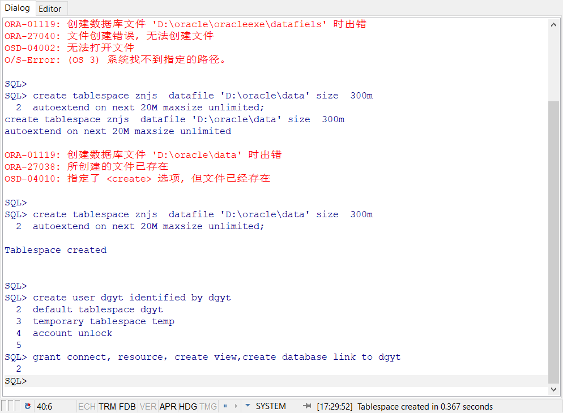The height and width of the screenshot is (413, 563).
Task: Click the scrollbar up arrow
Action: (x=553, y=24)
